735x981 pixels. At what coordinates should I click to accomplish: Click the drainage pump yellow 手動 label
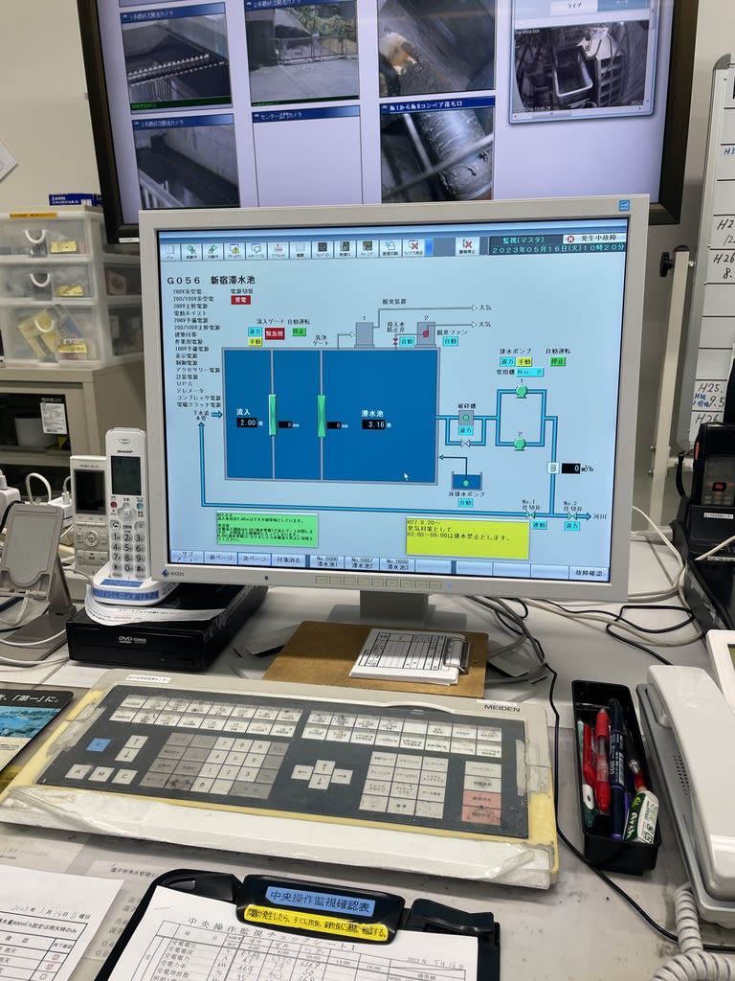[x=525, y=361]
